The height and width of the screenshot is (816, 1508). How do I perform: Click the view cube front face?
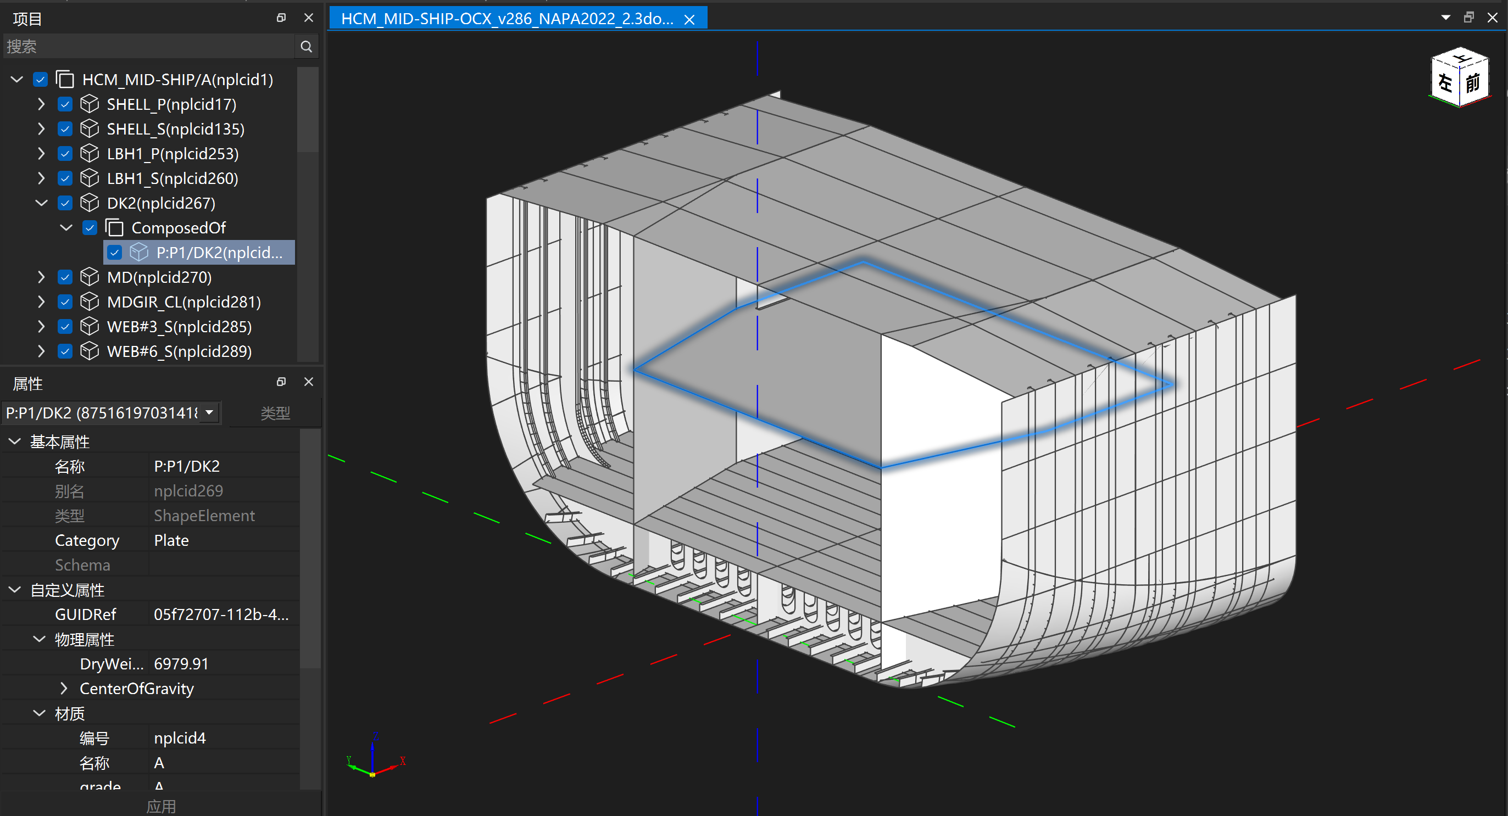[1473, 83]
